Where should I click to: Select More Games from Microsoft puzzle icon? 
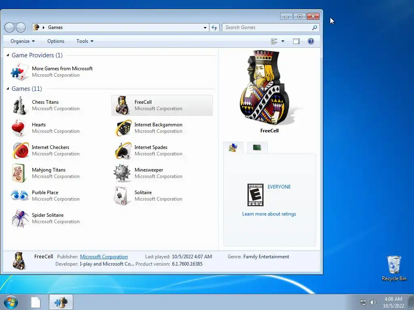point(19,72)
